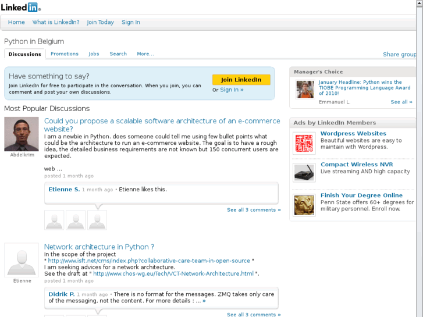The height and width of the screenshot is (317, 423).
Task: Open the Wordpress Websites ad title
Action: pyautogui.click(x=353, y=133)
